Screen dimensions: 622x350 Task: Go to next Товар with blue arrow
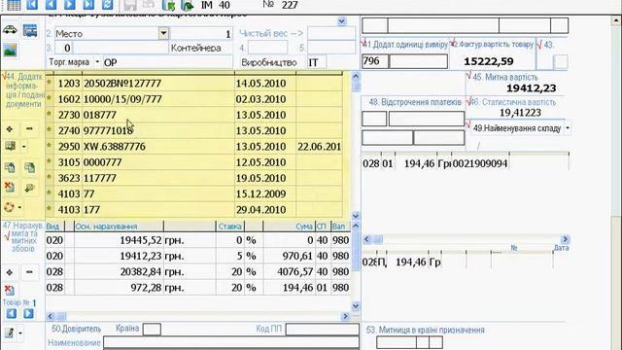28,313
